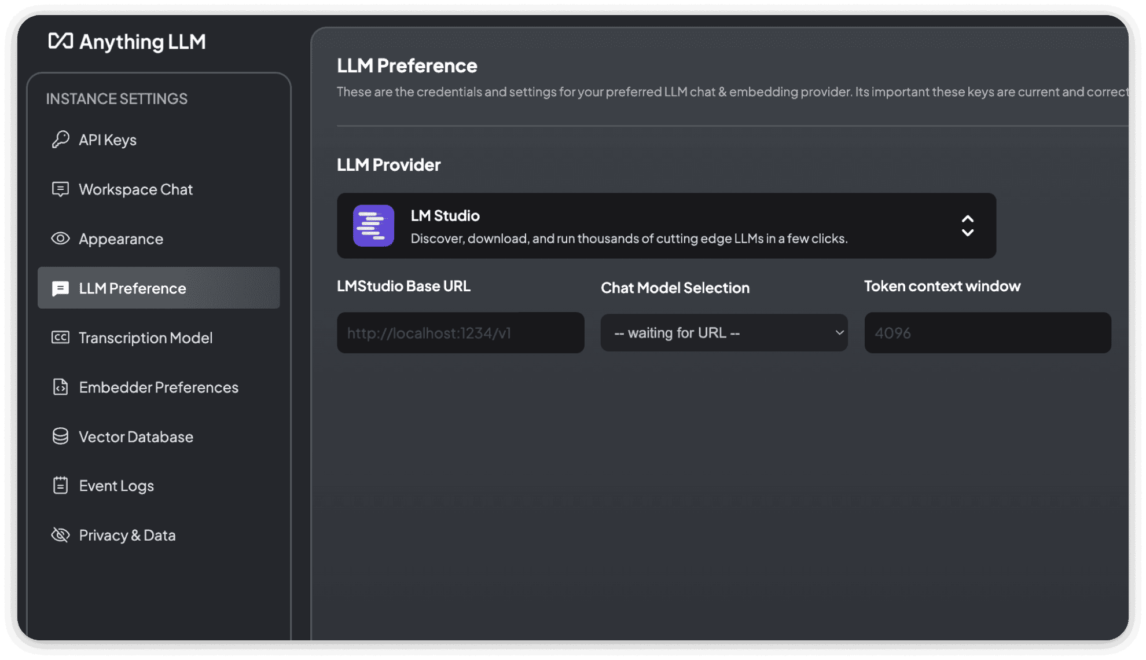Viewport: 1146px width, 660px height.
Task: Focus the LMStudio Base URL field
Action: 460,333
